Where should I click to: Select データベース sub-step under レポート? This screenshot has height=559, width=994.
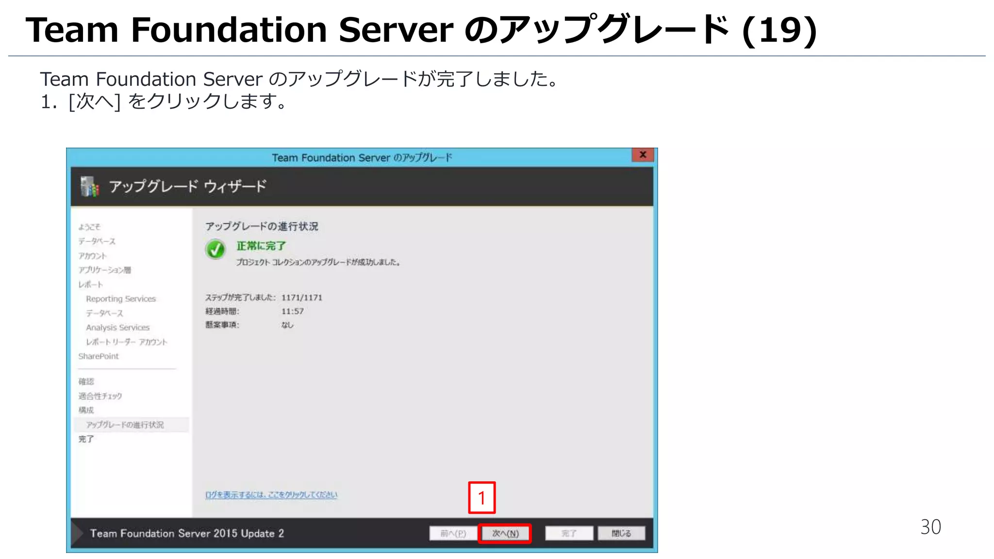pyautogui.click(x=104, y=313)
